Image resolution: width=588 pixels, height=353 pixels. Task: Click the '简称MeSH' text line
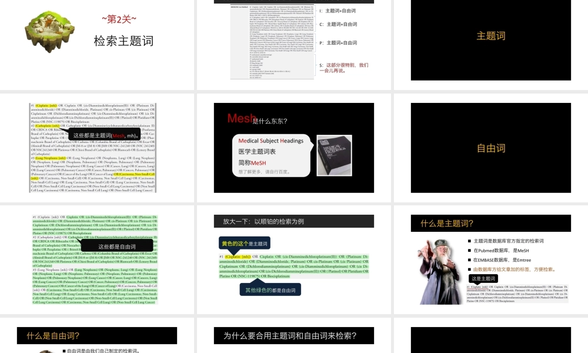pyautogui.click(x=252, y=162)
